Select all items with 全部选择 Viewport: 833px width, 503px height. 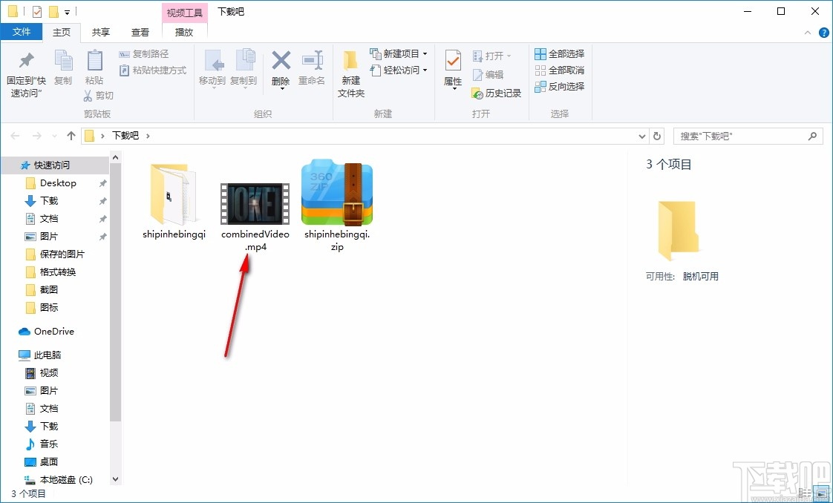pyautogui.click(x=558, y=53)
